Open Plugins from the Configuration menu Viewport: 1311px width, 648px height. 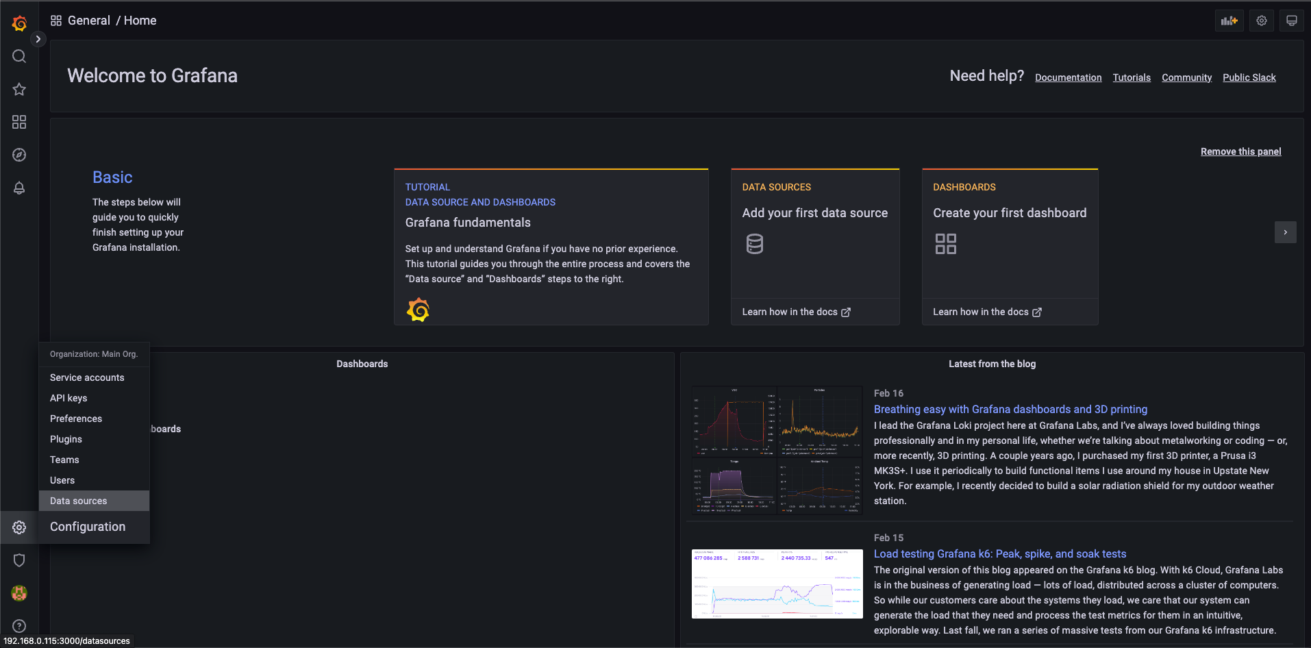click(x=94, y=439)
